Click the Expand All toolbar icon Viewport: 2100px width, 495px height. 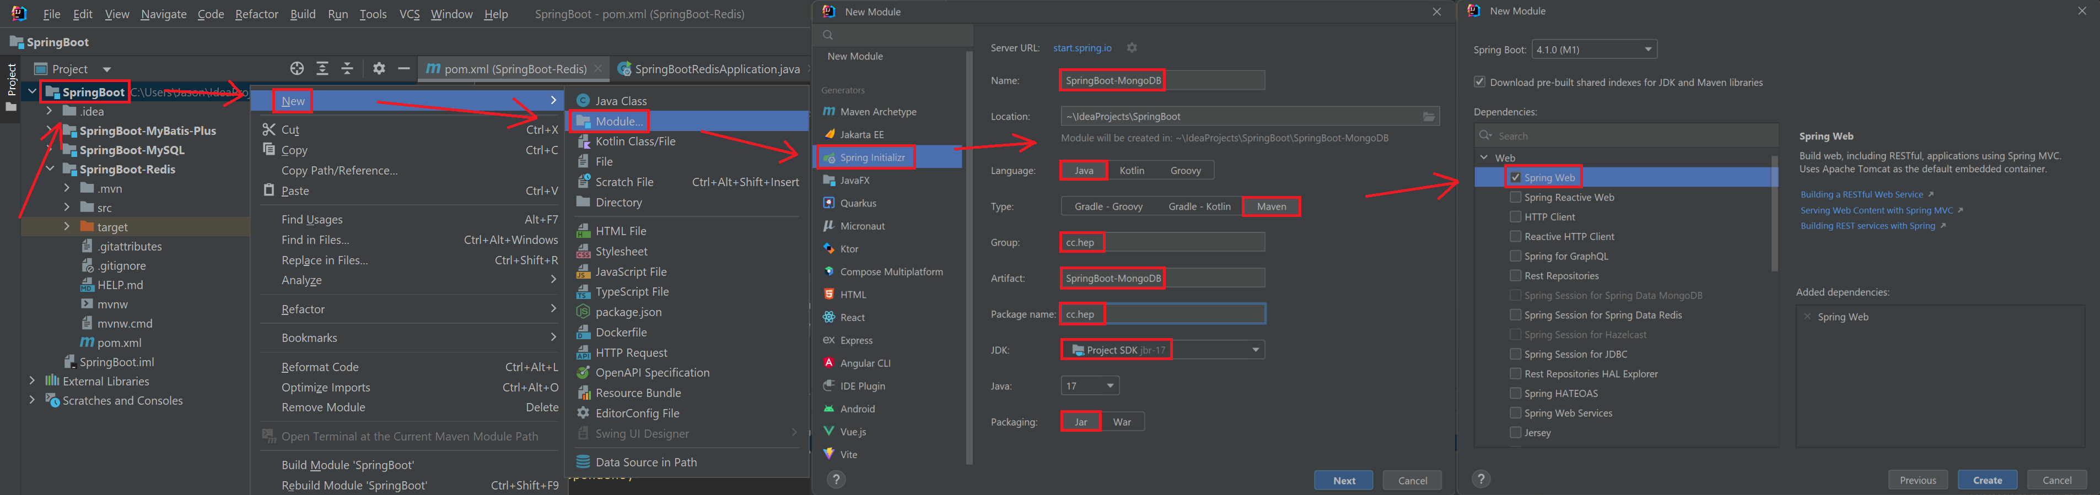(323, 69)
